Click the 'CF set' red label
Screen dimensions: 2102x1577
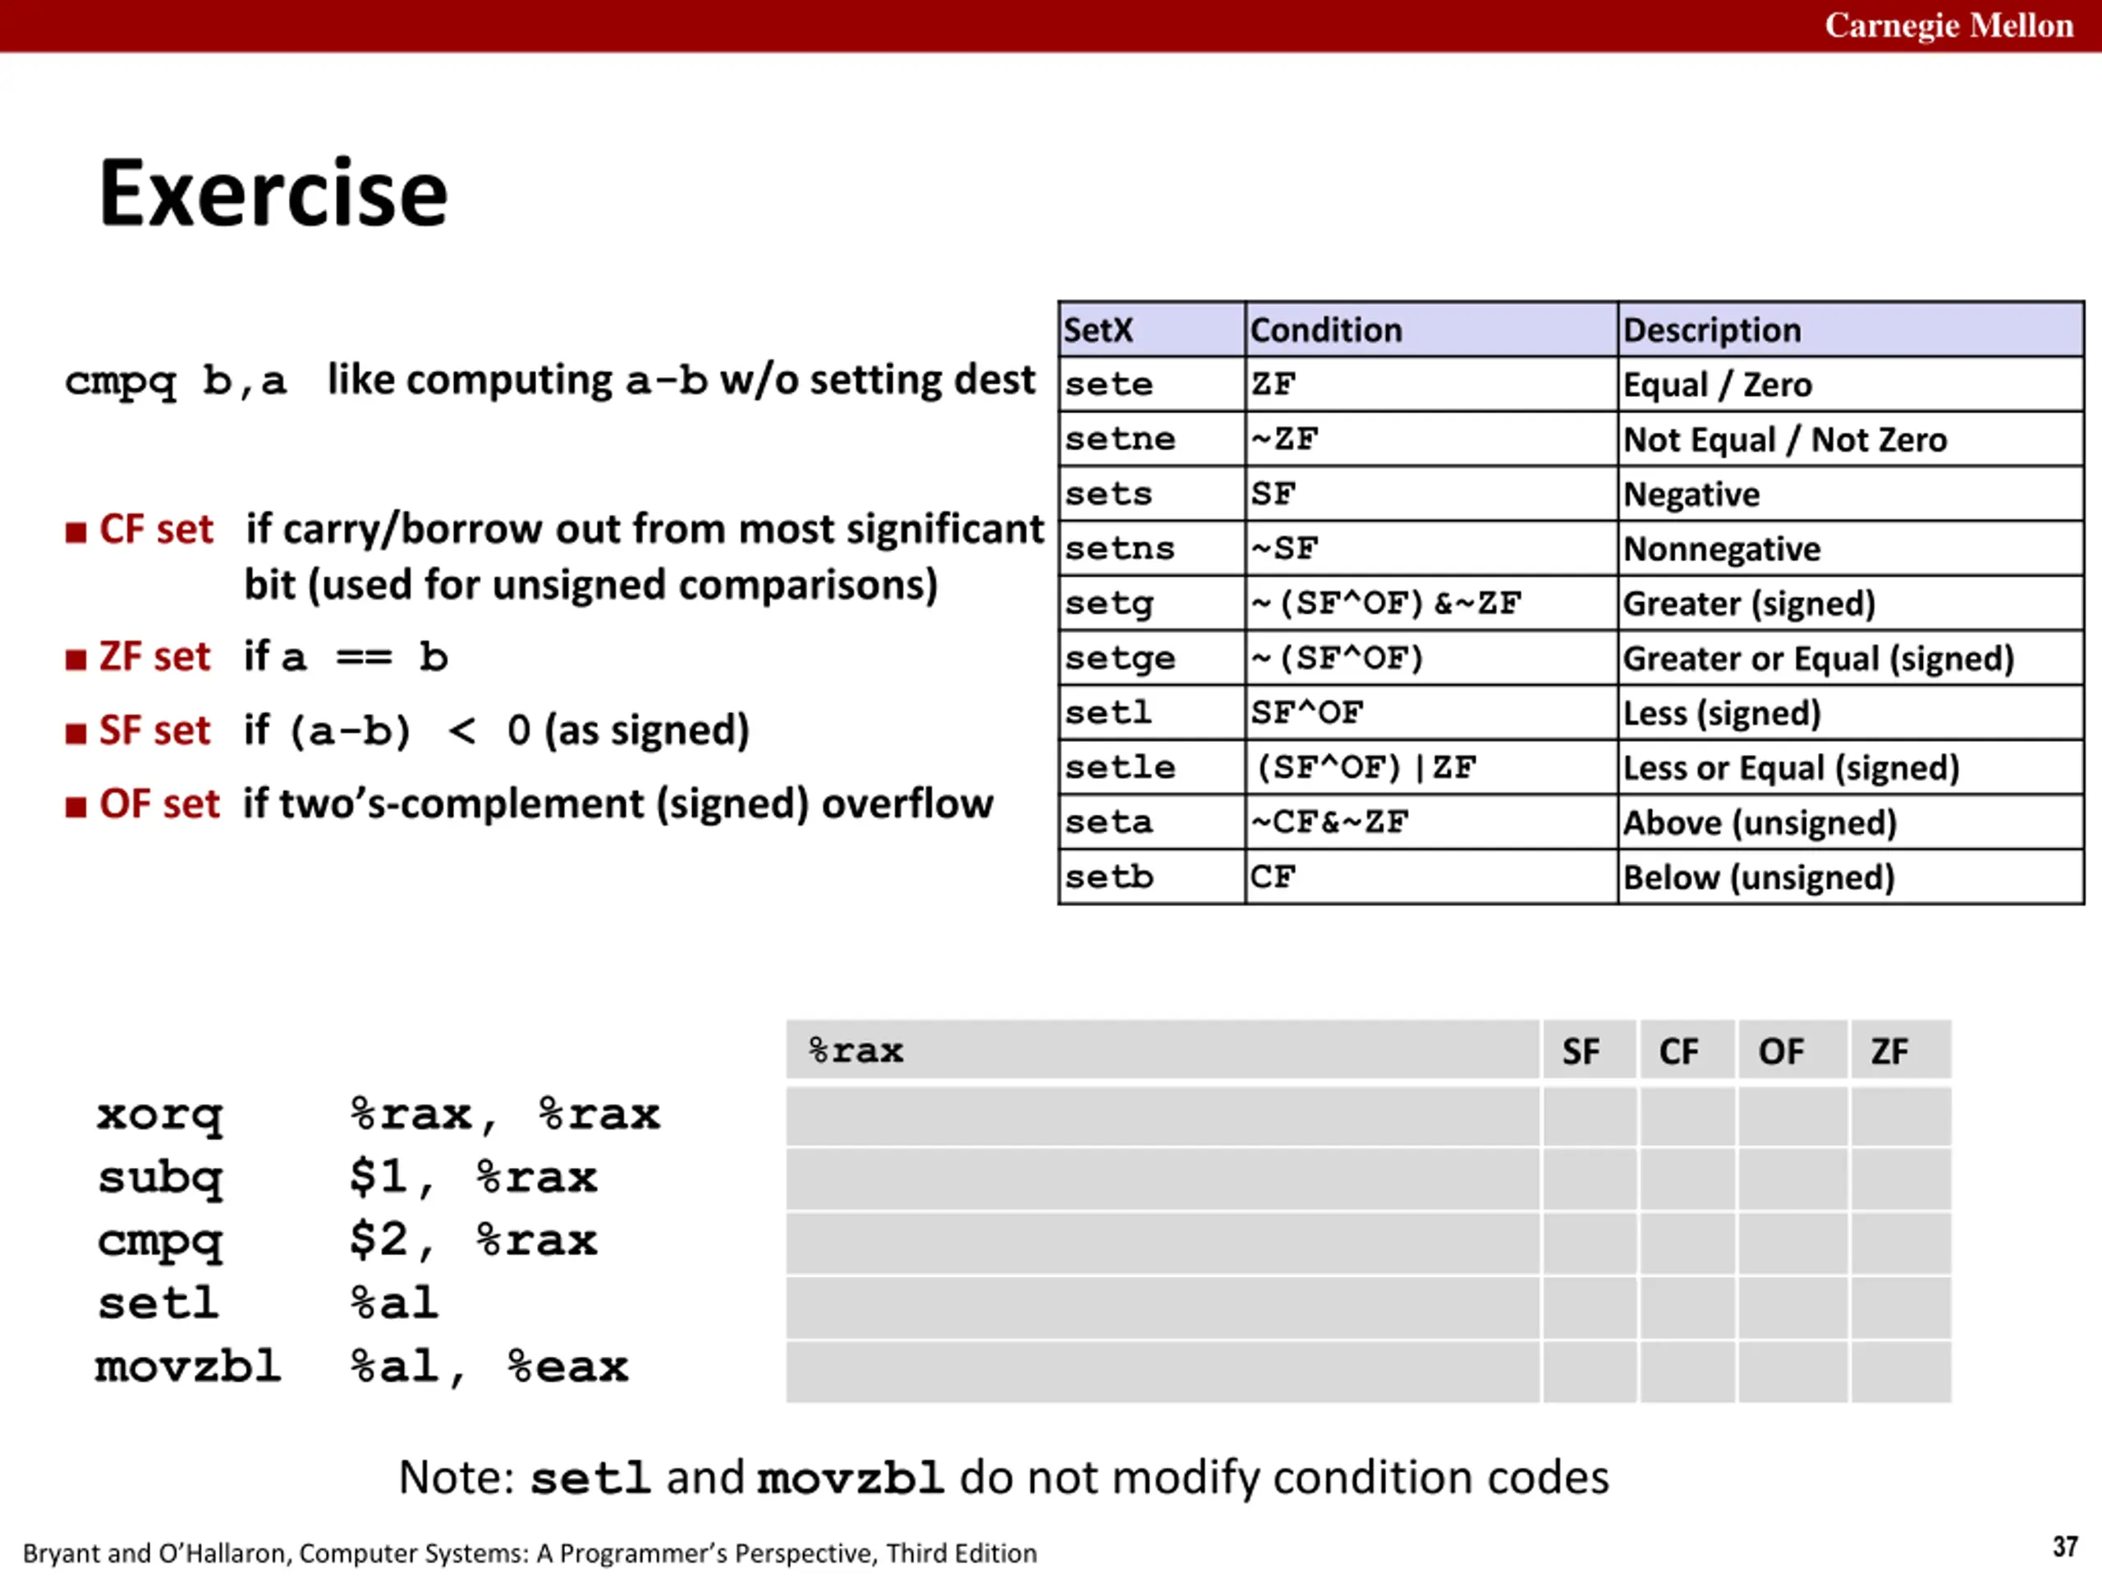[x=157, y=530]
